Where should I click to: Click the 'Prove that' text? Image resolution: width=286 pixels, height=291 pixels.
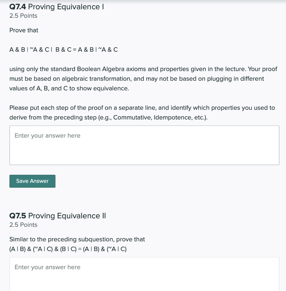coord(24,30)
